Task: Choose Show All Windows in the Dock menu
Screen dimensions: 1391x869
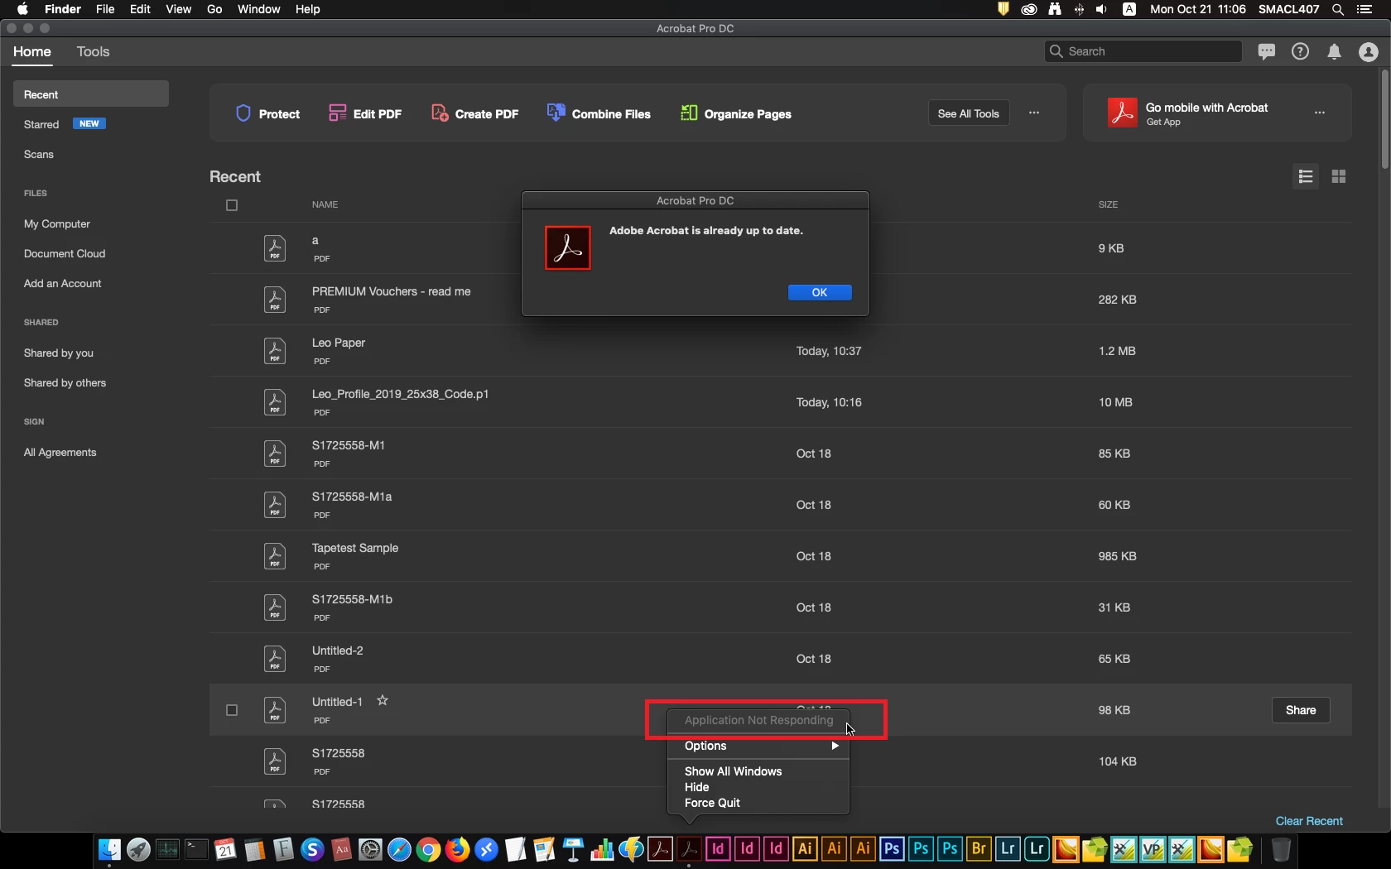Action: pos(758,771)
